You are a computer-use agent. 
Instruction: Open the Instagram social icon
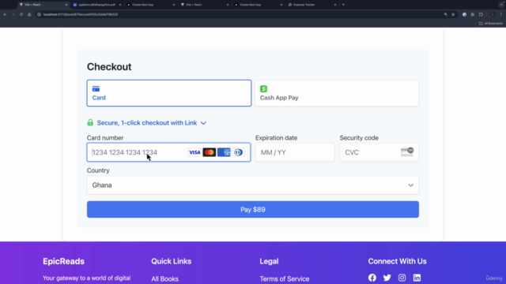point(402,278)
